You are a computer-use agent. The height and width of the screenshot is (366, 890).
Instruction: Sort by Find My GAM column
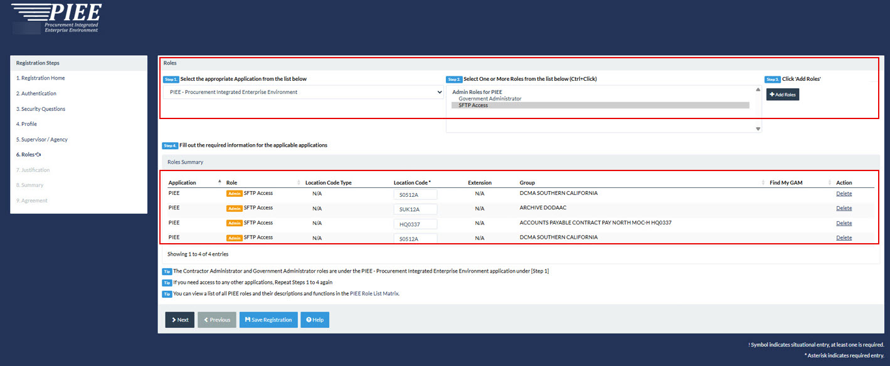[786, 182]
